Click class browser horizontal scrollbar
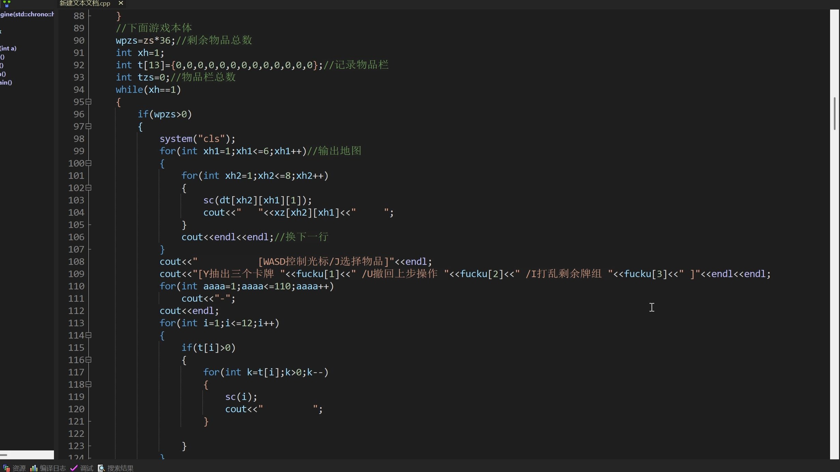 (x=27, y=455)
